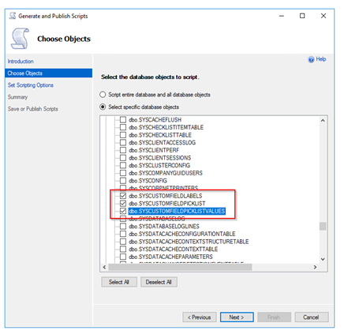This screenshot has width=348, height=334.
Task: Check dbo.SYSCONFIG checkbox
Action: (x=123, y=181)
